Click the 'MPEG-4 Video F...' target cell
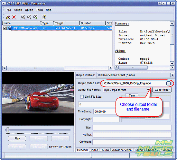Screen dimensions: 177x160 click(67, 28)
